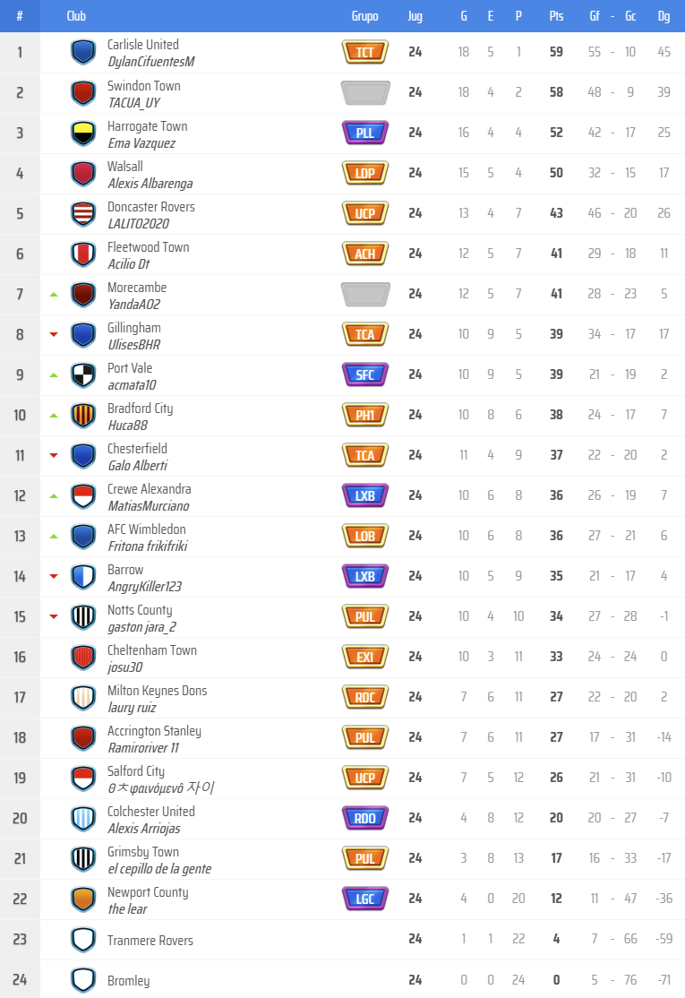Image resolution: width=685 pixels, height=998 pixels.
Task: Click the LGC group badge for Newport County
Action: 365,899
